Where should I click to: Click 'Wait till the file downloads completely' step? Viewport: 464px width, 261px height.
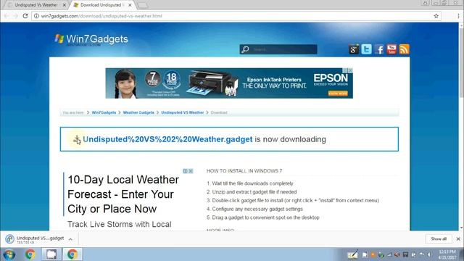252,183
